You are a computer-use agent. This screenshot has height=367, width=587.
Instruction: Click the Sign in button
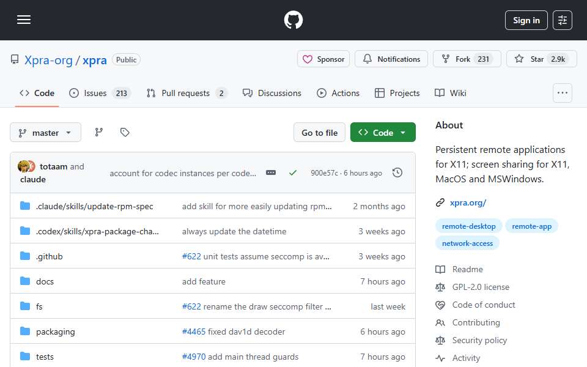point(526,20)
